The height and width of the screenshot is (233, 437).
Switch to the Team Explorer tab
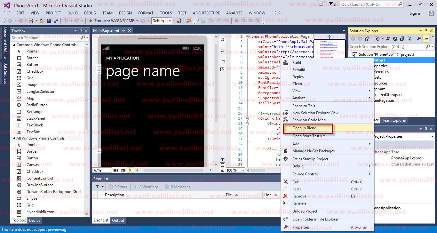coord(394,120)
